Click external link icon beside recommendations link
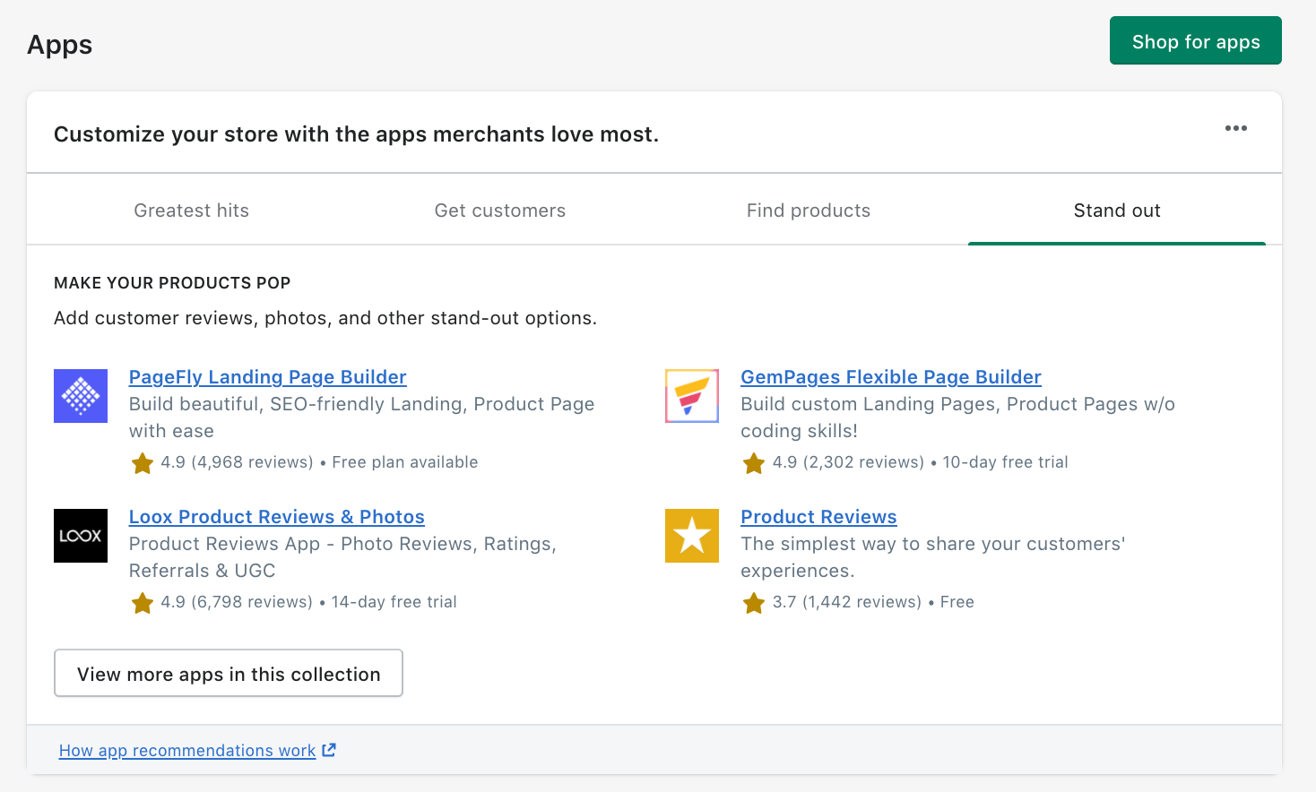The image size is (1316, 792). [x=329, y=751]
